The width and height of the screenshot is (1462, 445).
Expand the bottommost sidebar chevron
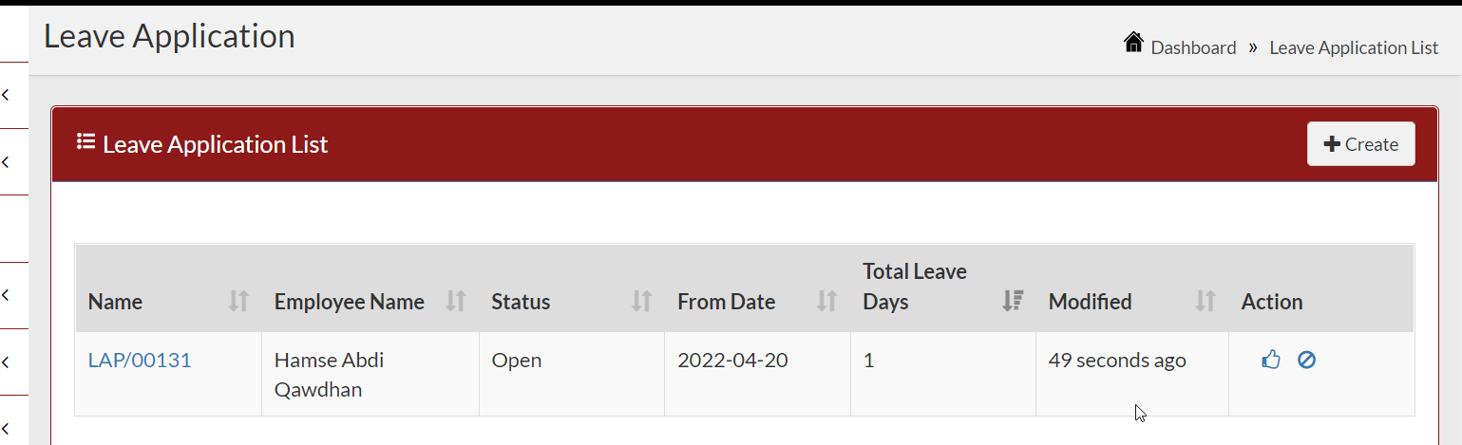tap(6, 428)
